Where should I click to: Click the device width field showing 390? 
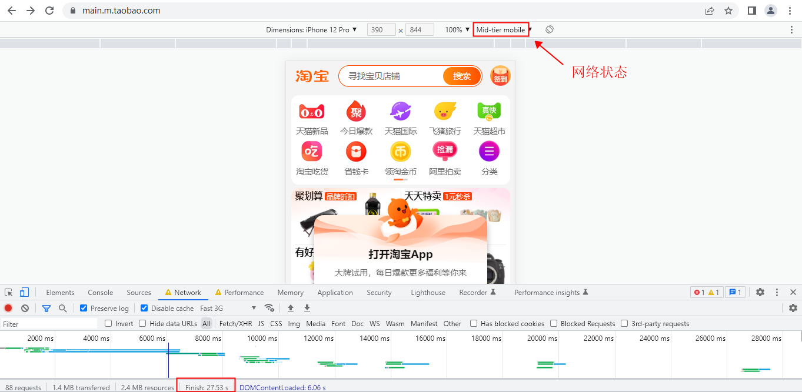pyautogui.click(x=381, y=29)
